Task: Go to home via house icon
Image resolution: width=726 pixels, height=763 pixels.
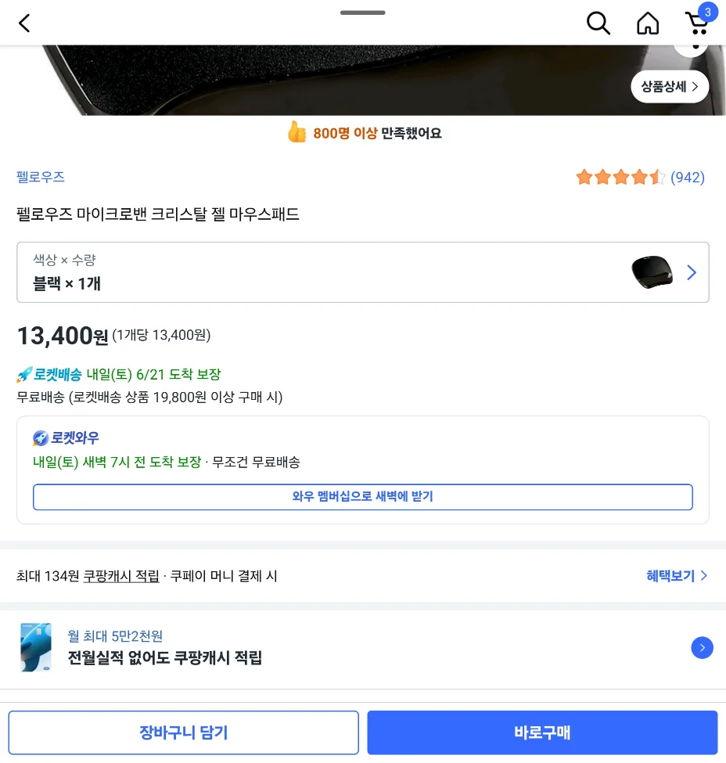Action: [x=648, y=23]
